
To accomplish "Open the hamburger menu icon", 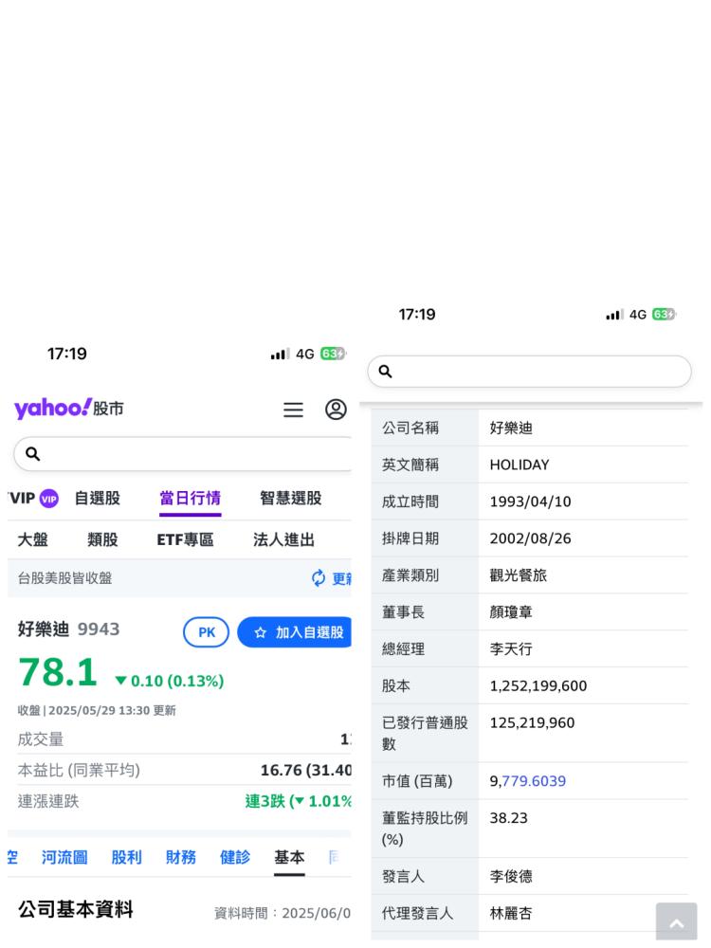I will (x=293, y=410).
